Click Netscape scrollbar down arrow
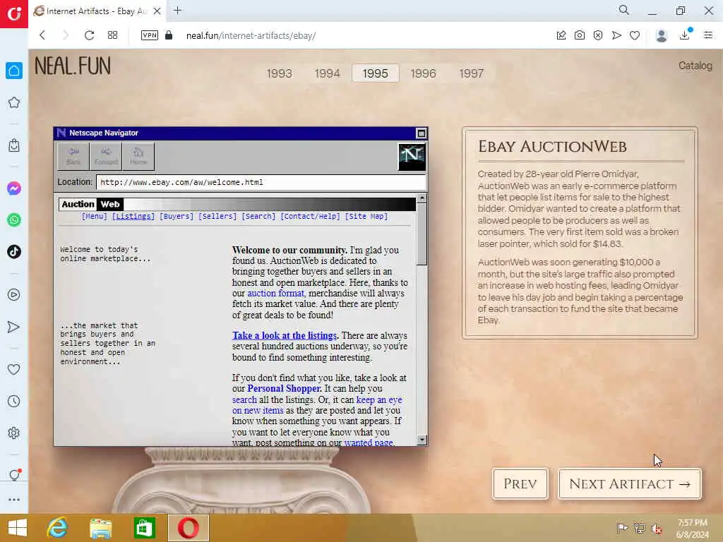 pyautogui.click(x=422, y=440)
